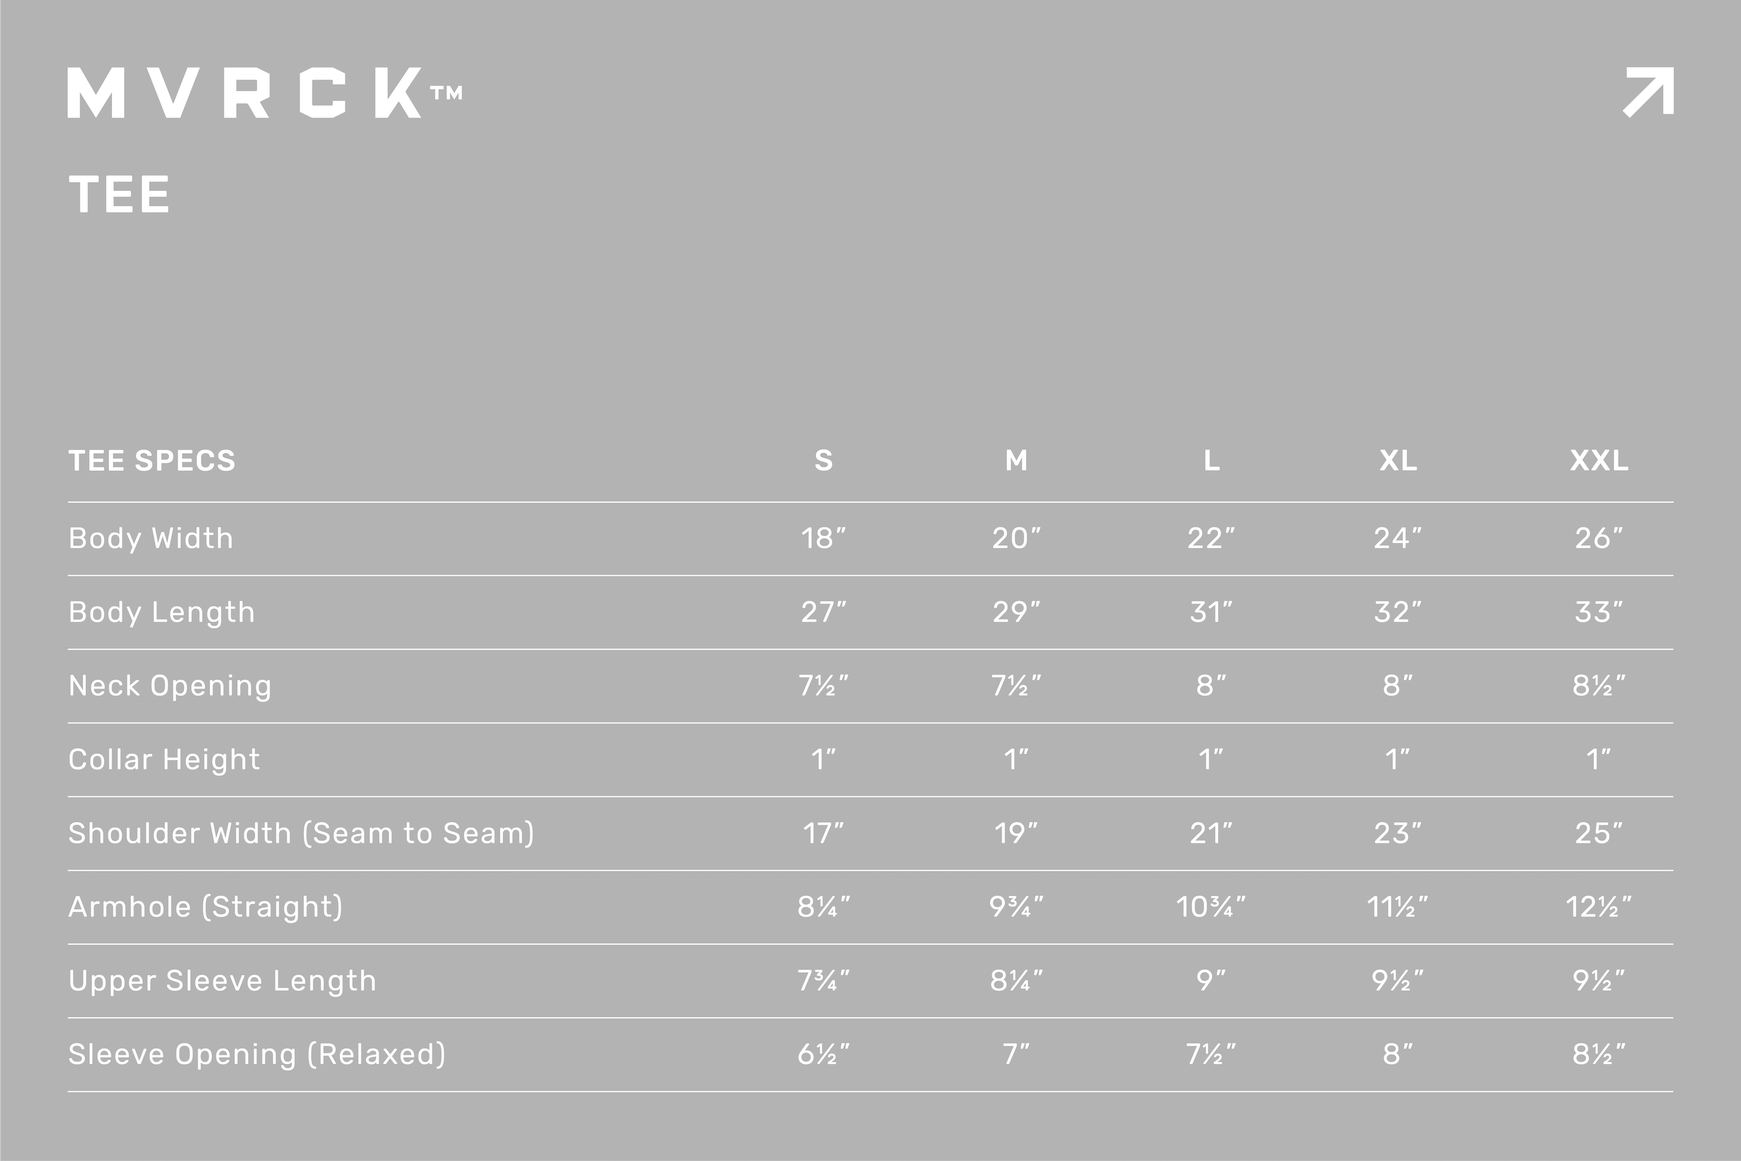Click the 26″ Body Width value for XXL
The height and width of the screenshot is (1161, 1741).
tap(1599, 538)
